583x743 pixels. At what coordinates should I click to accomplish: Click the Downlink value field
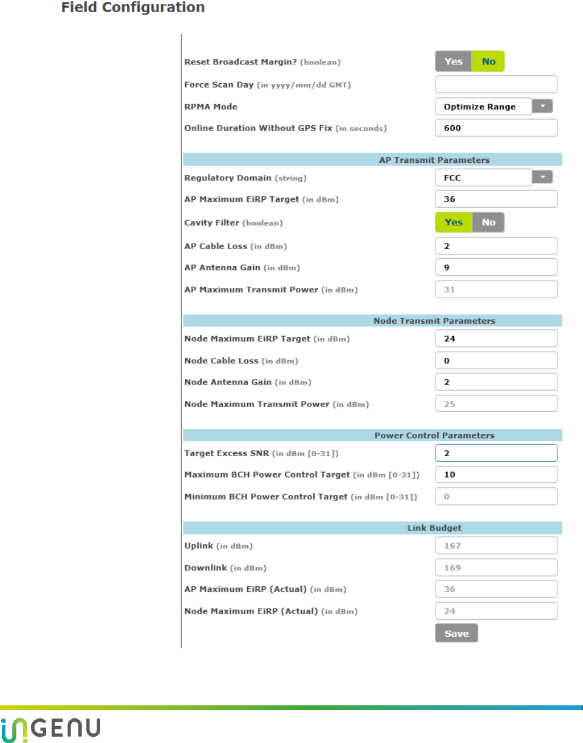pyautogui.click(x=496, y=567)
